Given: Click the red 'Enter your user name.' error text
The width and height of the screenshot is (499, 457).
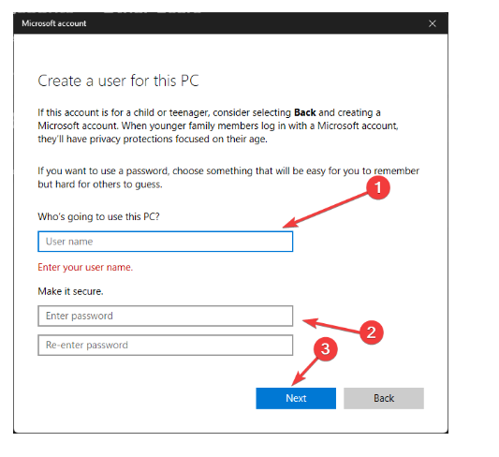Looking at the screenshot, I should 85,267.
